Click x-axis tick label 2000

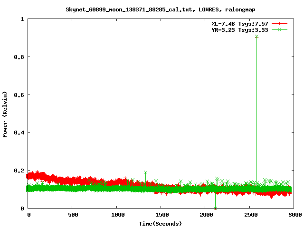pos(206,215)
